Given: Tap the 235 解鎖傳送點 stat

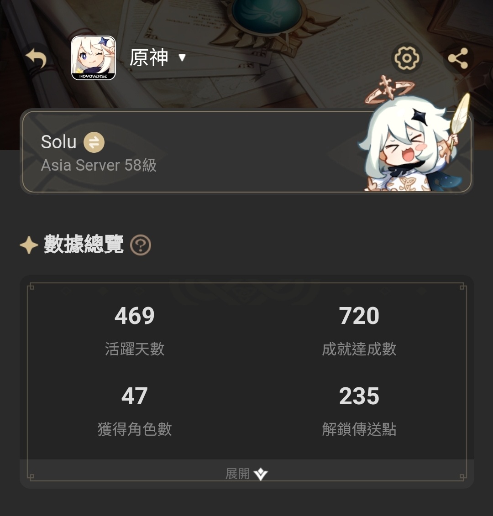Looking at the screenshot, I should click(x=359, y=411).
